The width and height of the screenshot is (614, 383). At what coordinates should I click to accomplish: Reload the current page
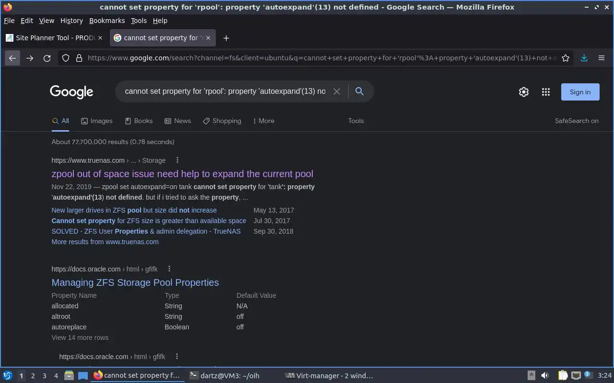pos(47,58)
